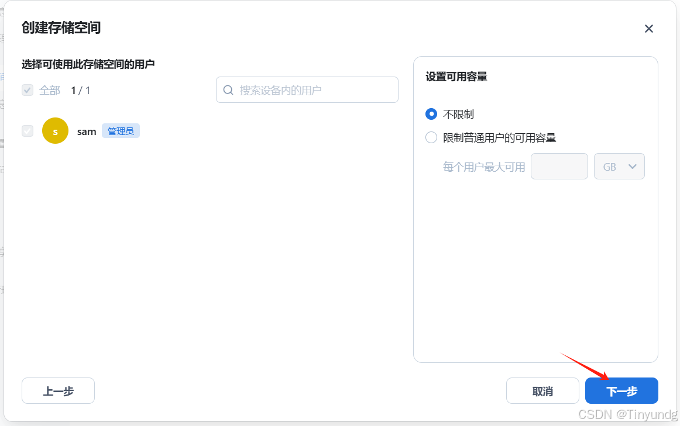This screenshot has width=680, height=426.
Task: Click the 取消 cancel button
Action: (542, 390)
